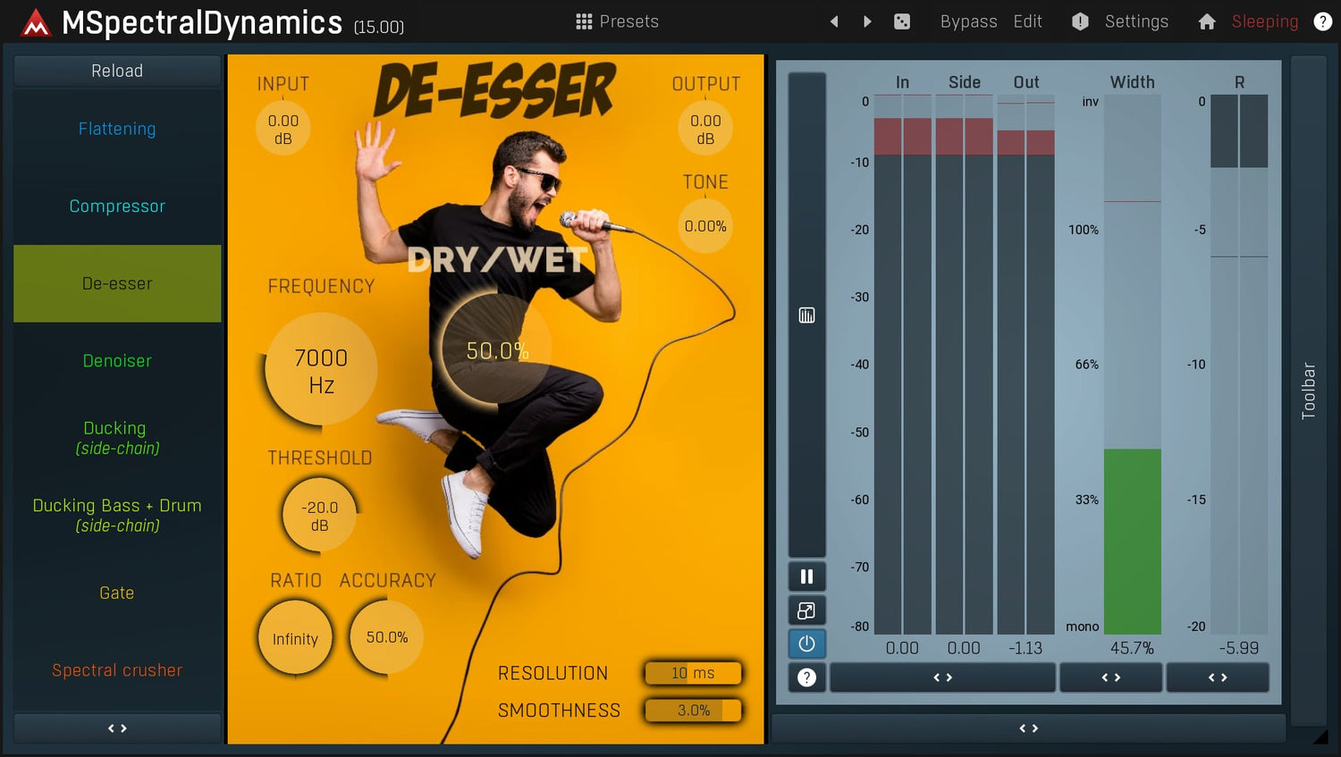
Task: Expand arrows under In/Side/Out meters
Action: click(942, 677)
